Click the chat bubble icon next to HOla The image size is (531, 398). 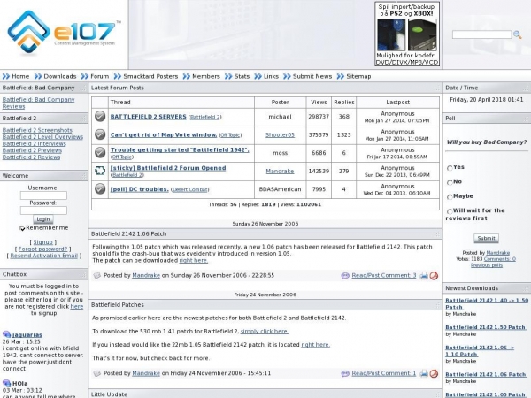[x=6, y=383]
